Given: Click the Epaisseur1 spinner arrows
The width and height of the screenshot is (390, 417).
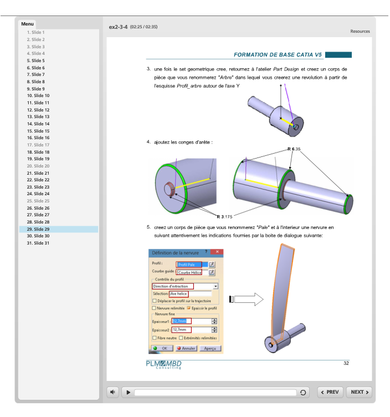Looking at the screenshot, I should tap(214, 321).
